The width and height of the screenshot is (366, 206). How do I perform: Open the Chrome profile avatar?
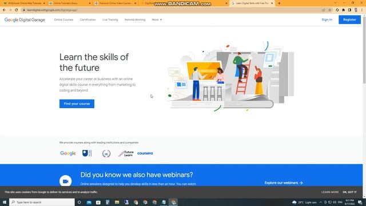(x=356, y=10)
